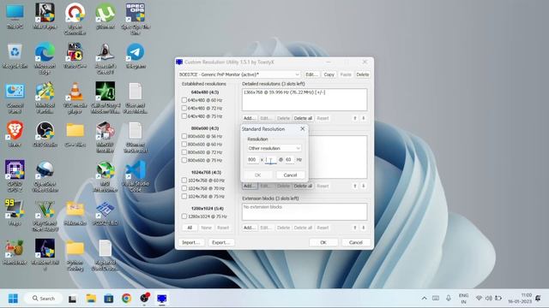Screen dimensions: 549x308
Task: Open the VLC media player shortcut
Action: [75, 97]
